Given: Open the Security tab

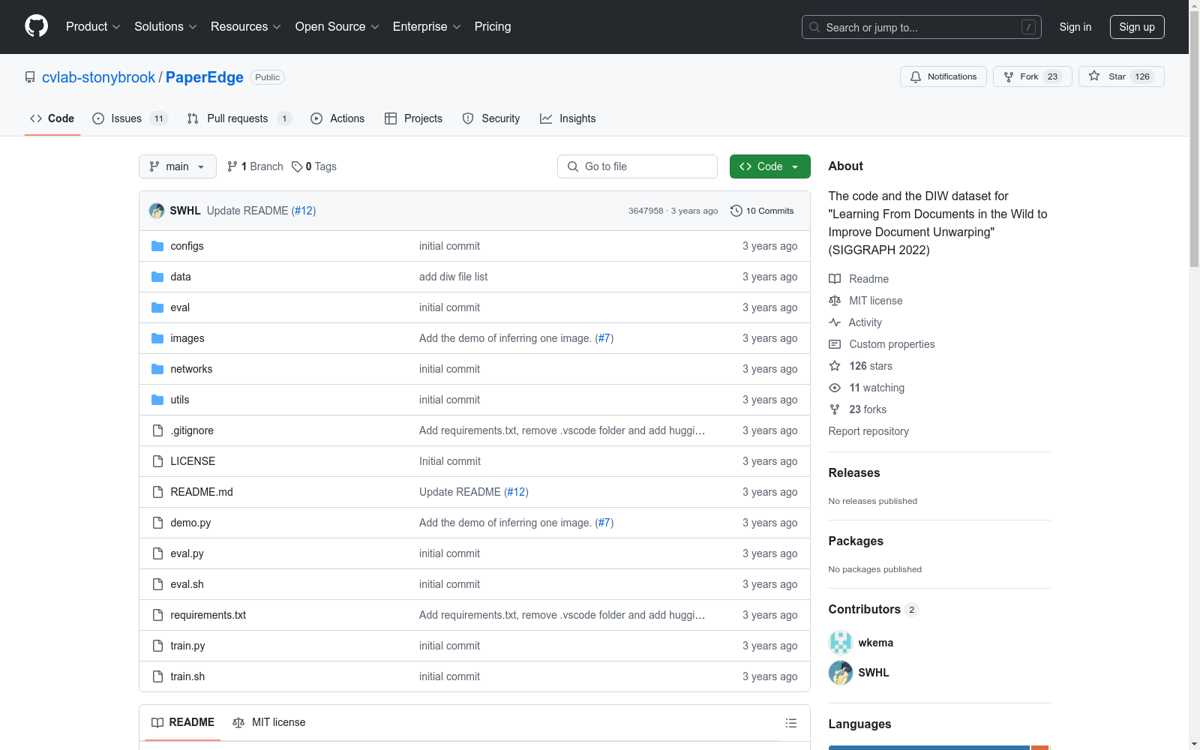Looking at the screenshot, I should [491, 118].
